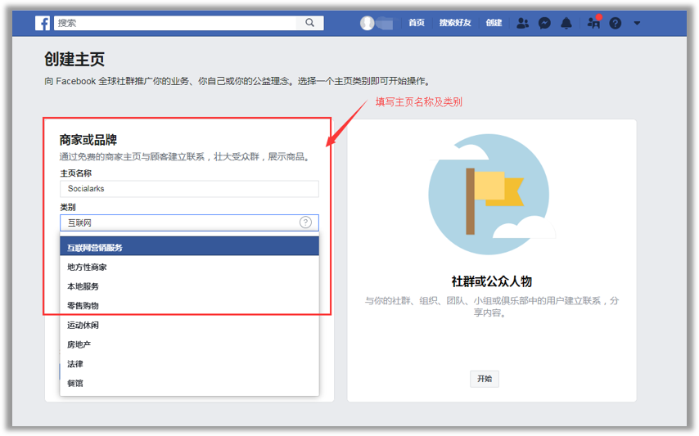Open the profile avatar in the top bar
Image resolution: width=699 pixels, height=436 pixels.
pyautogui.click(x=368, y=23)
